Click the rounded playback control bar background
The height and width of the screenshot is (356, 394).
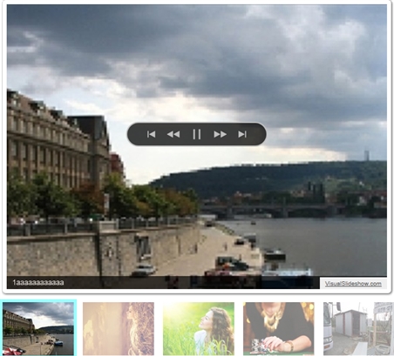(197, 134)
